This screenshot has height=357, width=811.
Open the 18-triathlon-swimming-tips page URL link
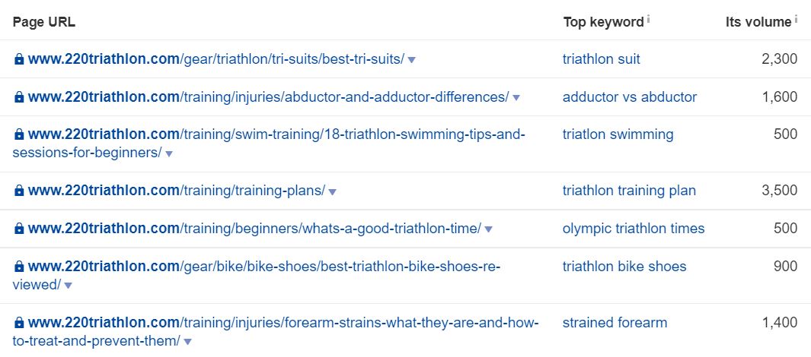coord(269,144)
